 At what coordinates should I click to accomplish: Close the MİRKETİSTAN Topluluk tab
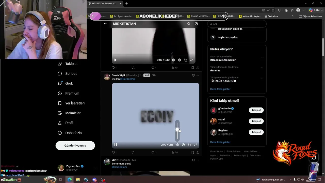point(120,3)
